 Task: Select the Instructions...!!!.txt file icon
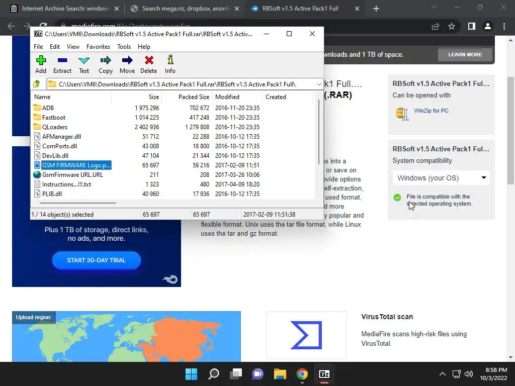(x=37, y=184)
